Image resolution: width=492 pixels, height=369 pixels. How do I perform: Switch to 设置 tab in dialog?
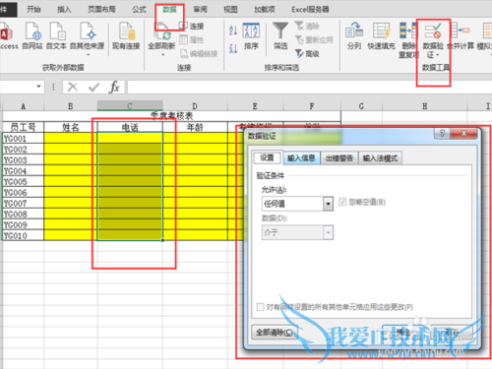click(x=268, y=158)
